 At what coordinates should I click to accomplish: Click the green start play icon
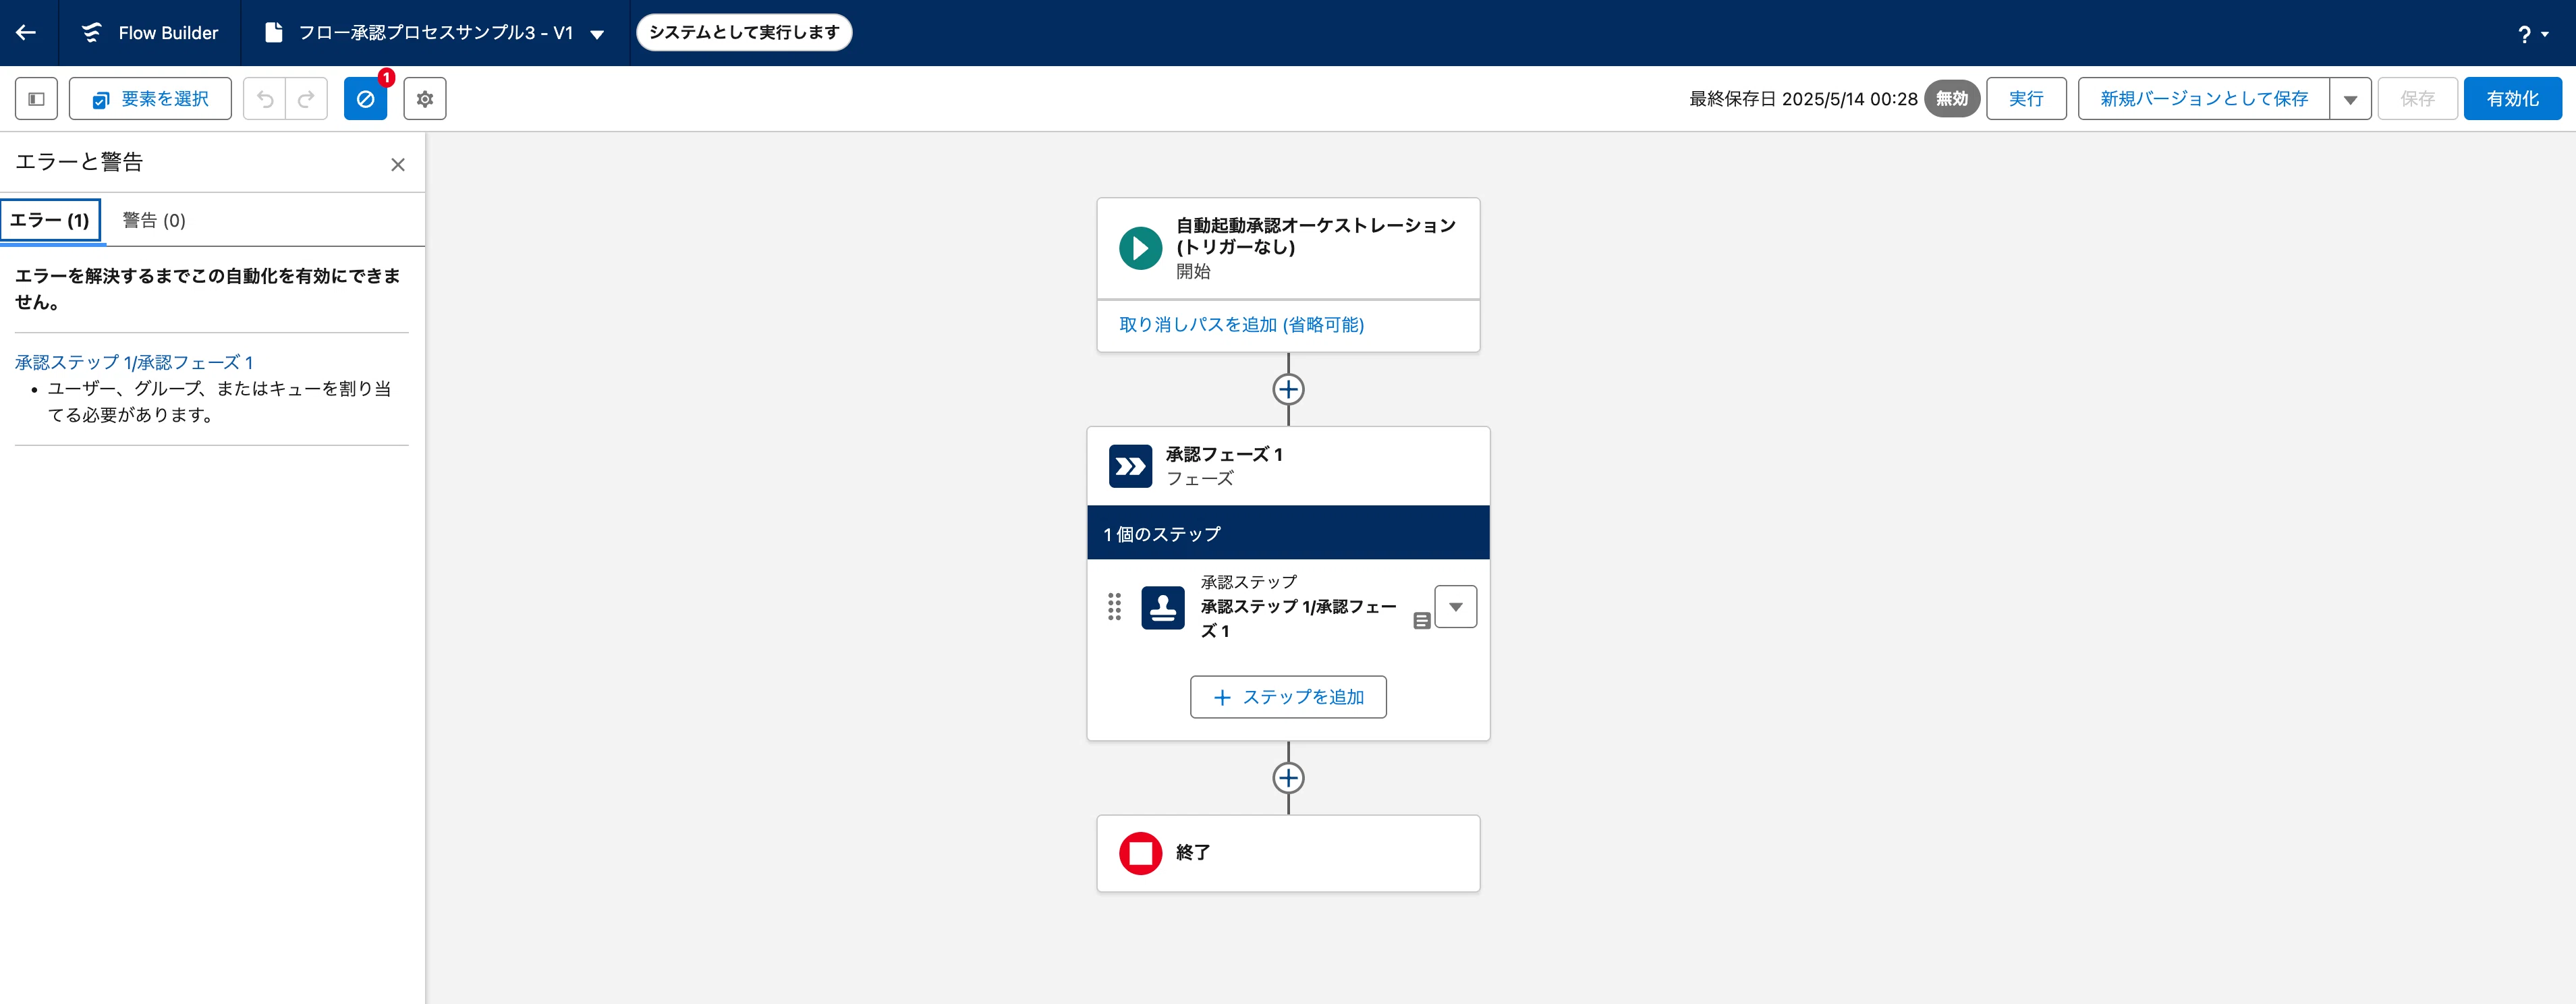click(1140, 248)
